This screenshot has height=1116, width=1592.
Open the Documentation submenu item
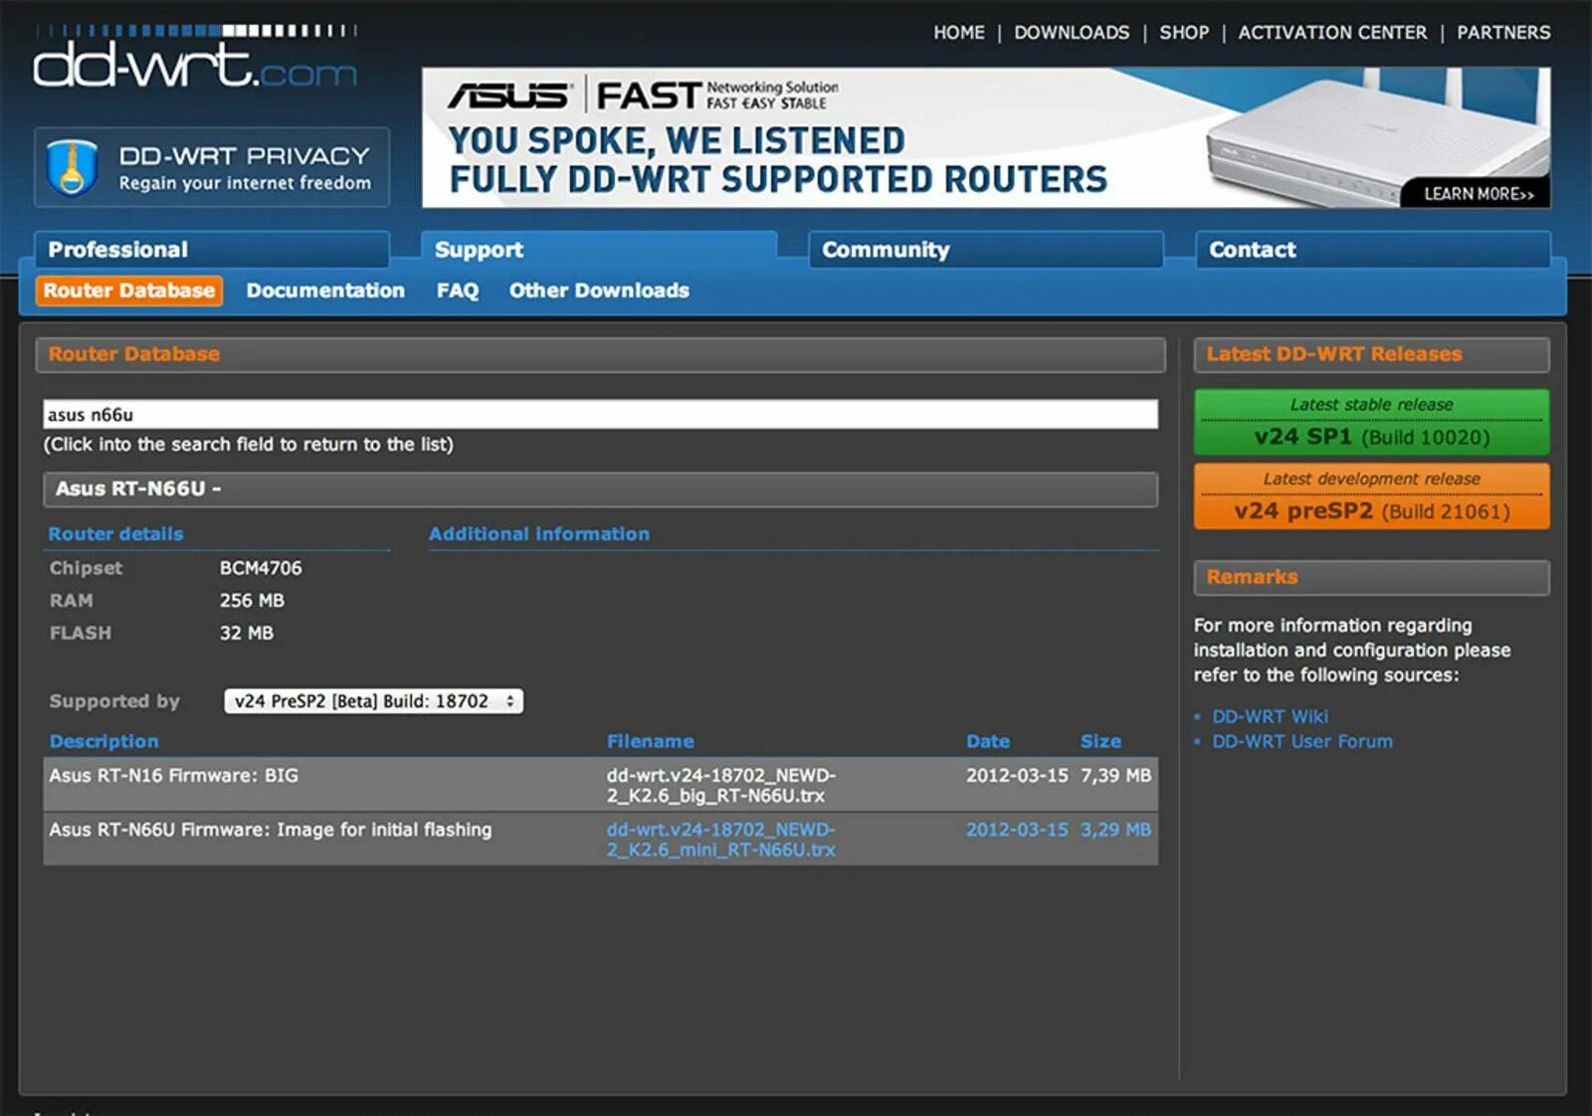click(x=325, y=290)
